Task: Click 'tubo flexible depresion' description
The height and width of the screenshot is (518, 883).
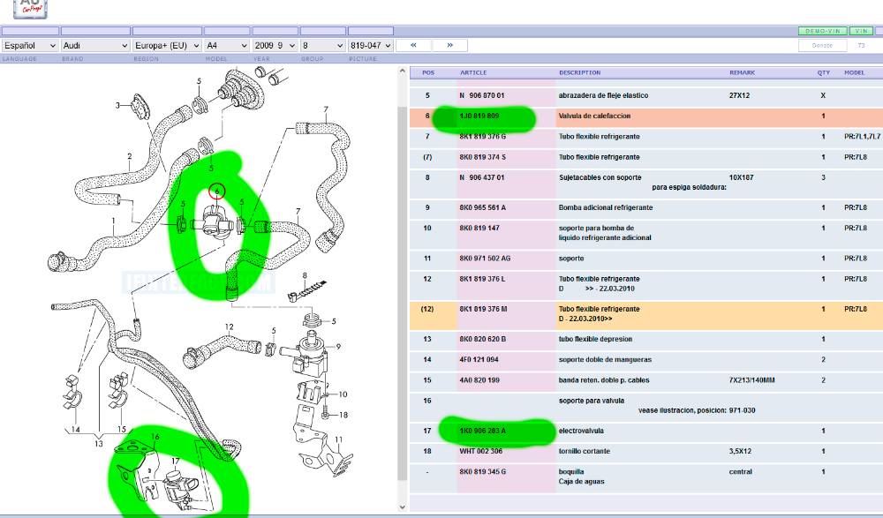Action: [x=595, y=339]
